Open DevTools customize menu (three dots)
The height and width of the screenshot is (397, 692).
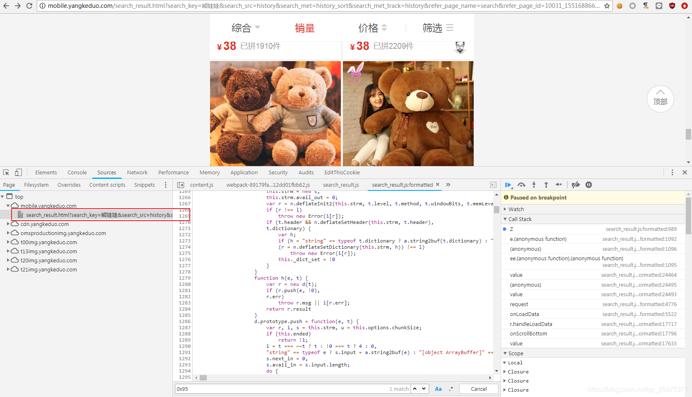672,172
